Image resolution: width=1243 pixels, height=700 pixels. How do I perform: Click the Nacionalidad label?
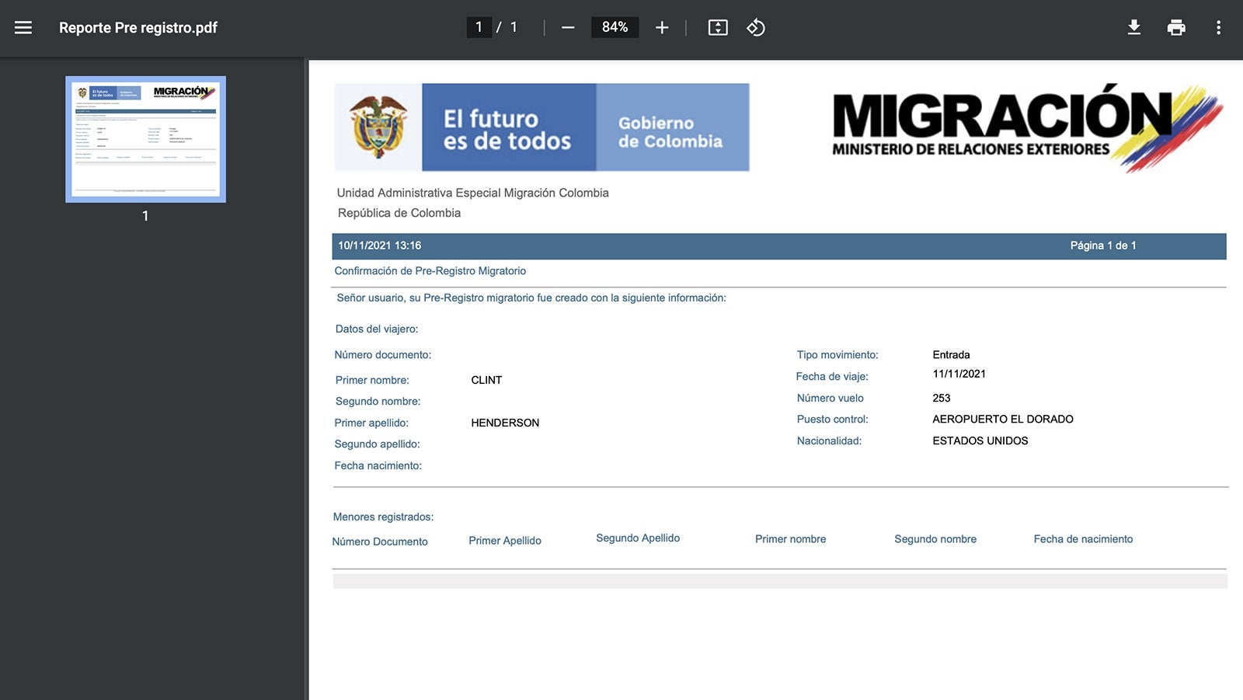829,441
